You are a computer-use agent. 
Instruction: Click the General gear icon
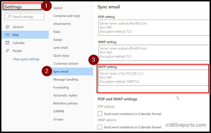(x=7, y=27)
